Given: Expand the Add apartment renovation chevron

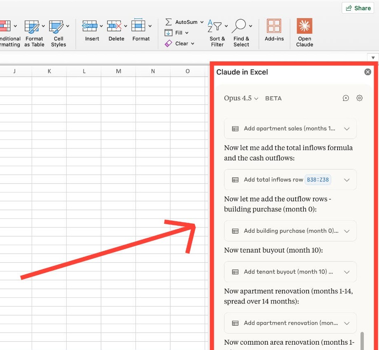Looking at the screenshot, I should pos(347,323).
